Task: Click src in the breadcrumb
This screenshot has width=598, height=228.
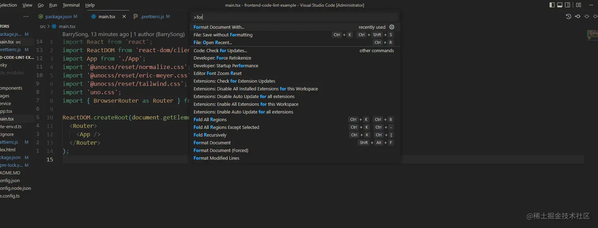Action: [43, 26]
